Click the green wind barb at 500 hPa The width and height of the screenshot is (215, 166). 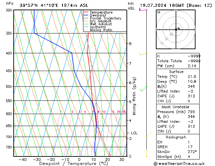143,88
